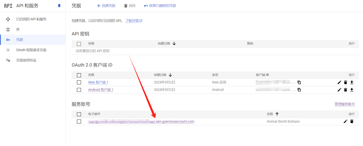The width and height of the screenshot is (363, 146).
Task: Tick the Android 客户端 1 row checkbox
Action: click(x=79, y=90)
